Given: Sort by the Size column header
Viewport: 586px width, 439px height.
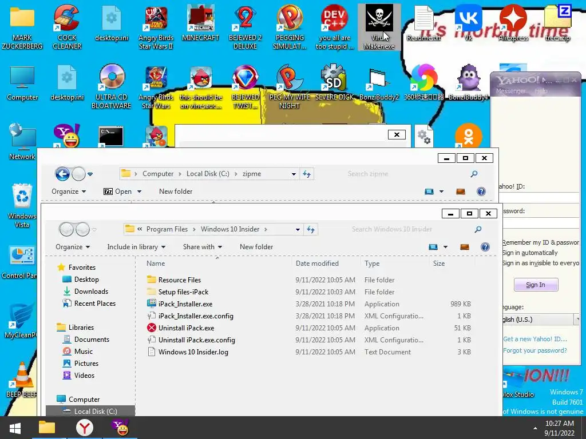Looking at the screenshot, I should point(439,264).
